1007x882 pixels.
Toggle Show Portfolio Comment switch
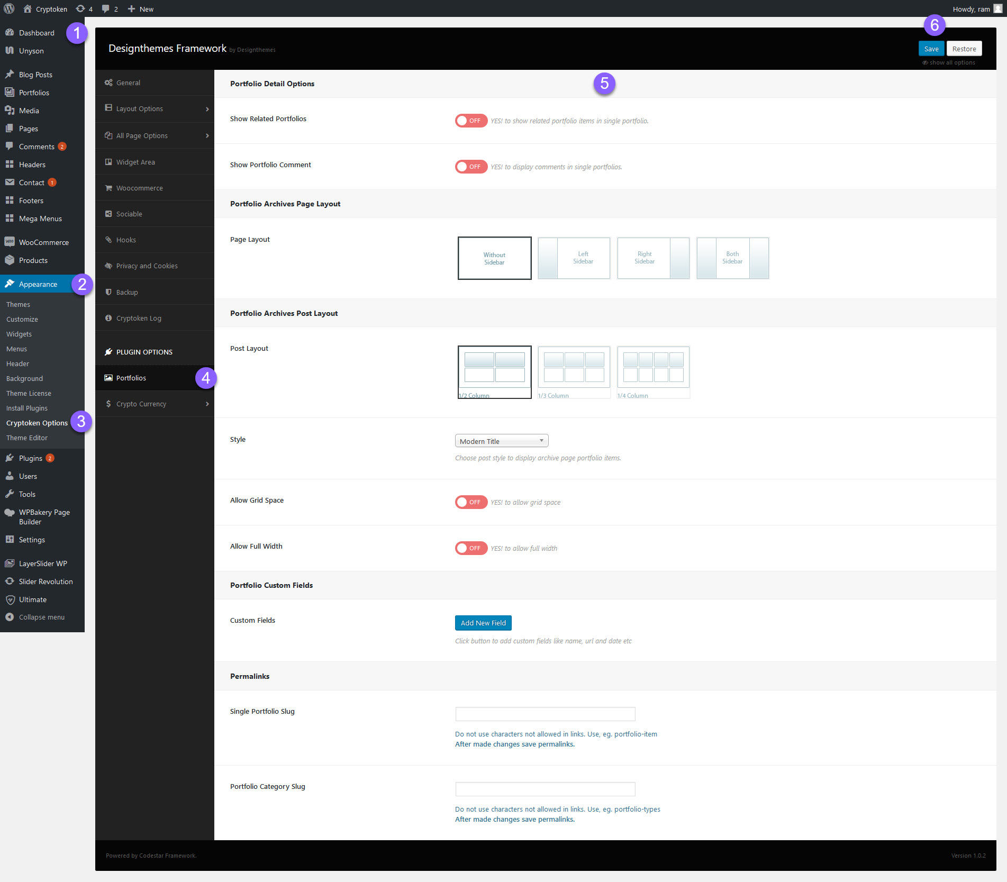click(471, 167)
